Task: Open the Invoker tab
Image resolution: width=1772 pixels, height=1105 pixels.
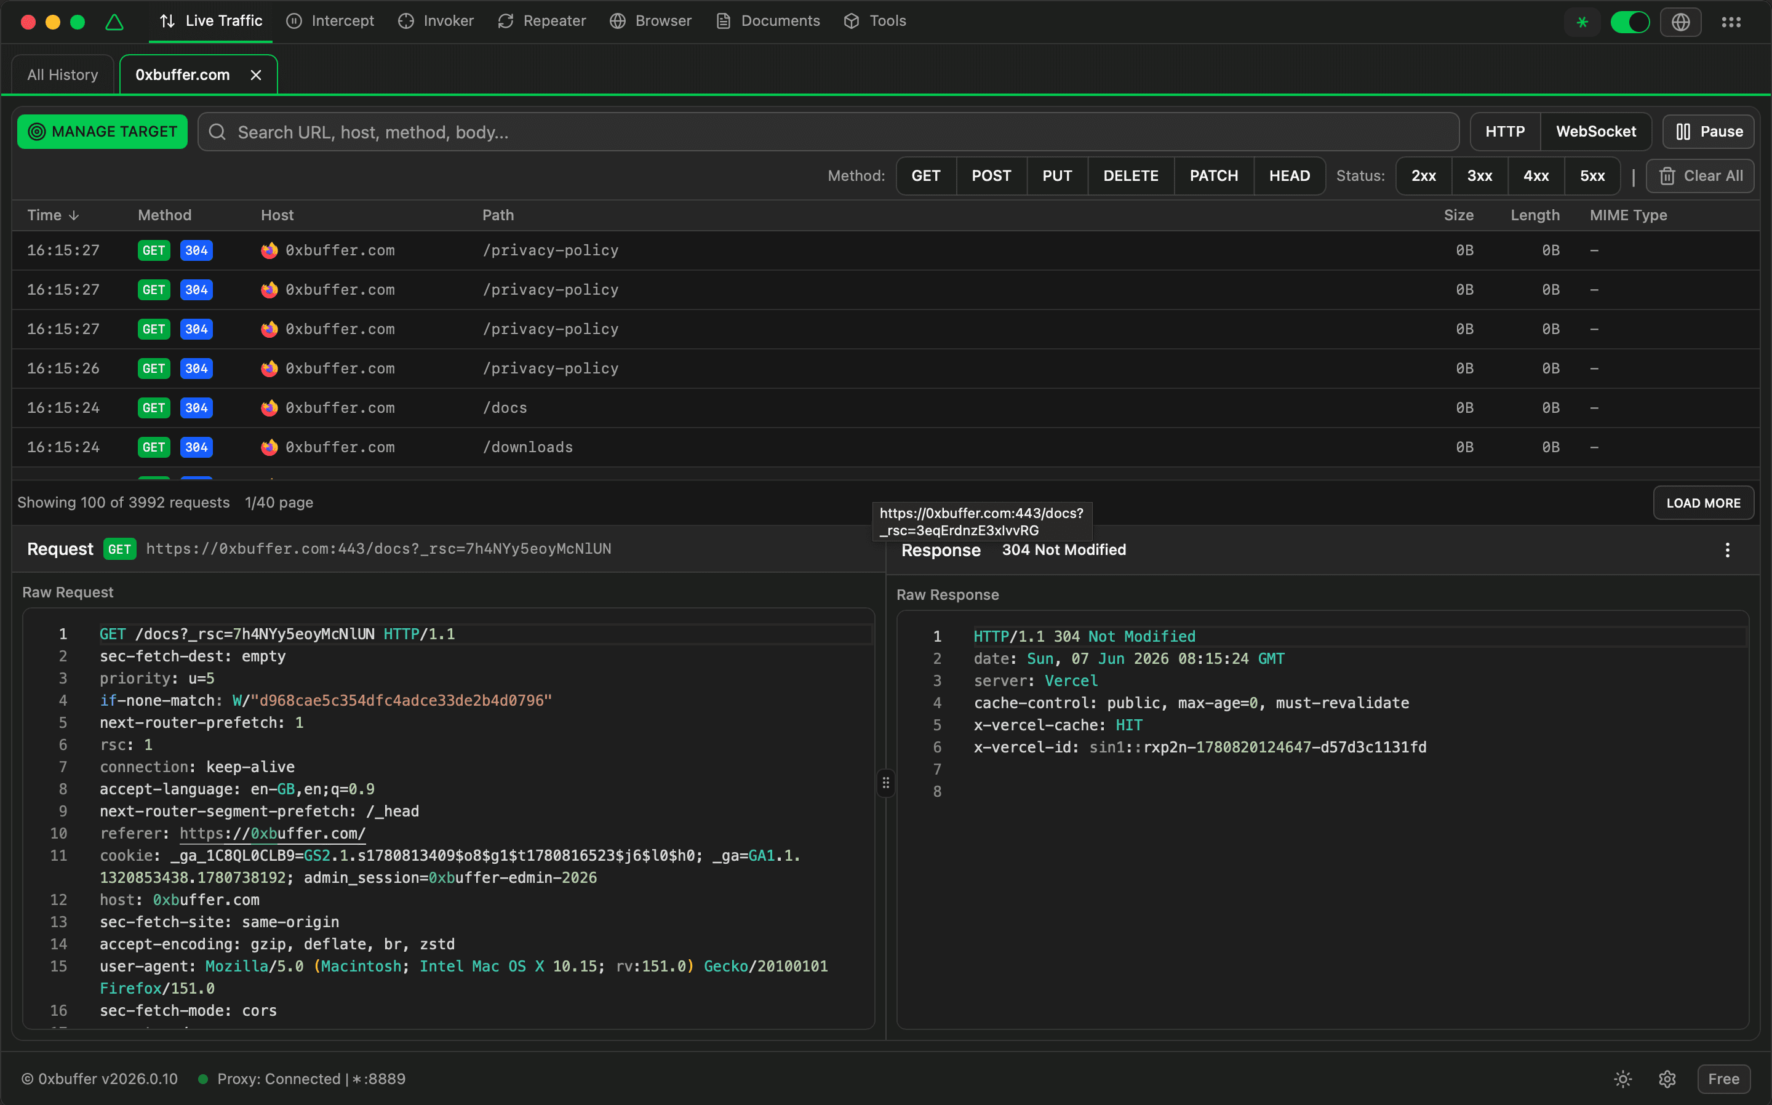Action: pos(436,21)
